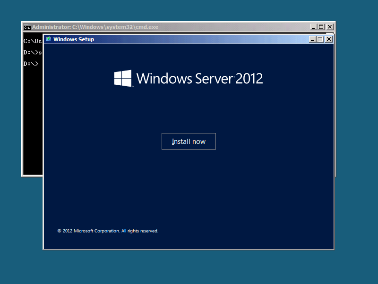Close the Windows Setup window
Screen dimensions: 378x284
328,39
